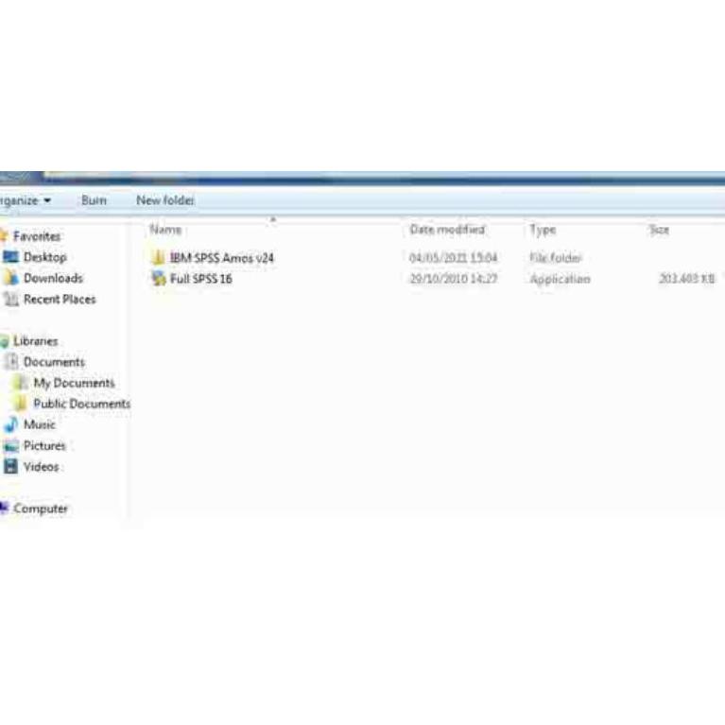Click the Downloads folder icon
The image size is (725, 725).
10,277
